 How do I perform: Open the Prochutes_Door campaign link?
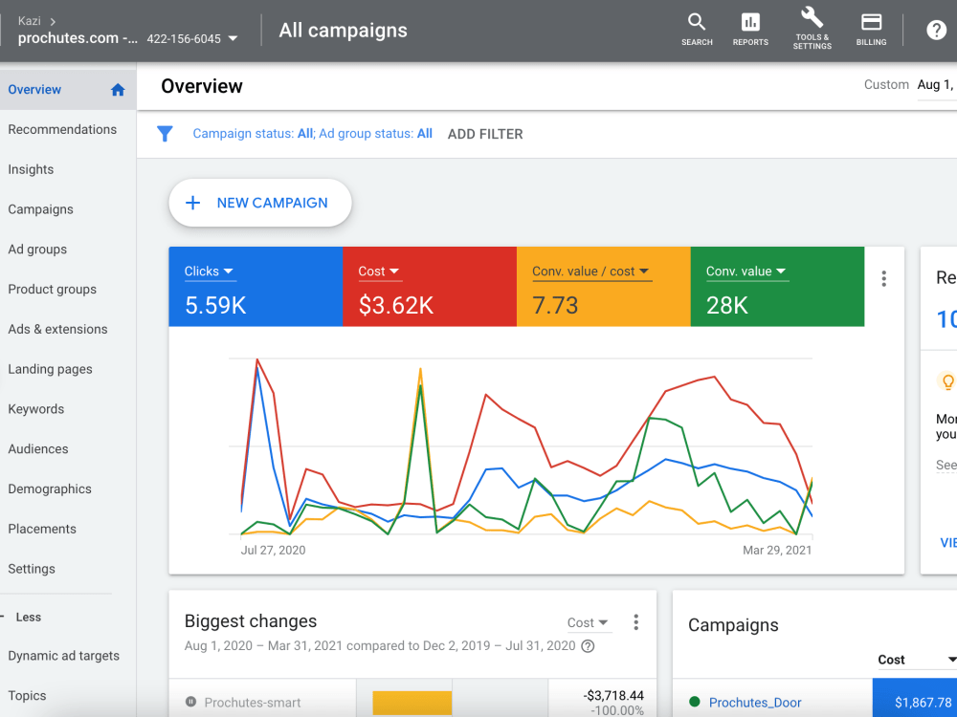(755, 703)
